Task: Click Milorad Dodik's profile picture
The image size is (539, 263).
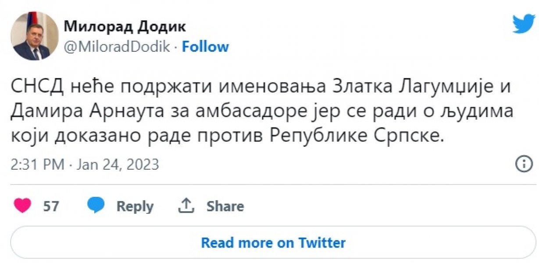Action: 34,34
